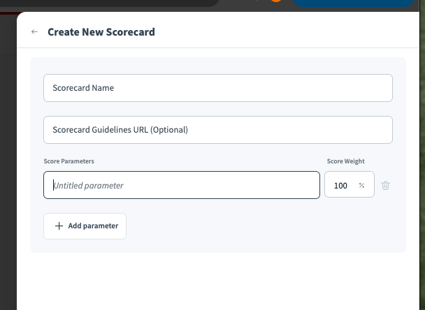425x310 pixels.
Task: Click the back arrow beside Create New Scorecard
Action: [34, 32]
